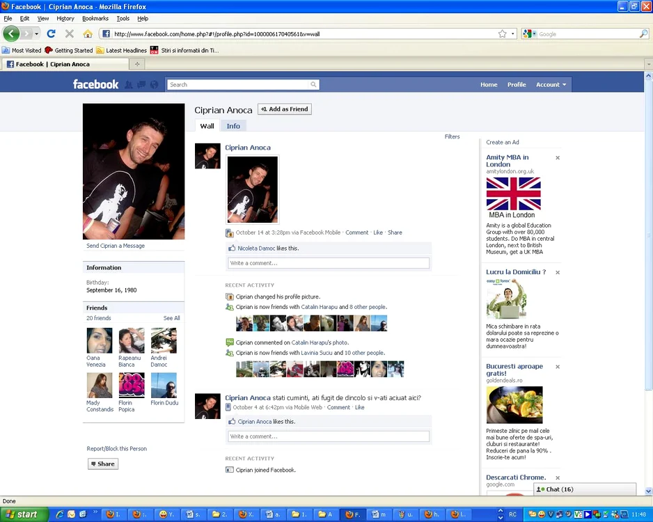This screenshot has height=522, width=653.
Task: Open Latest Headlines feed bookmark
Action: pos(122,50)
